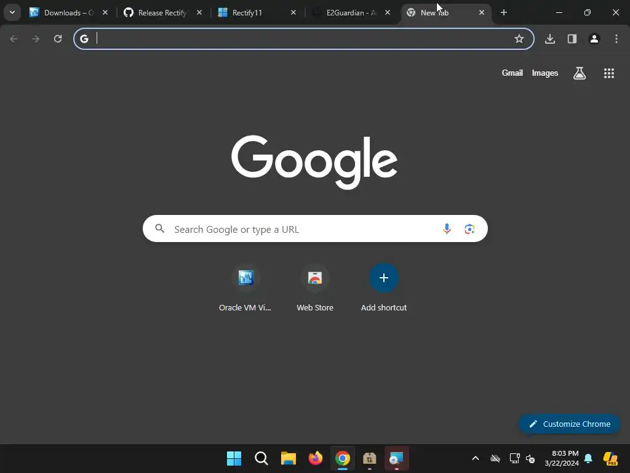
Task: Close the Rectify11 tab
Action: pyautogui.click(x=293, y=12)
